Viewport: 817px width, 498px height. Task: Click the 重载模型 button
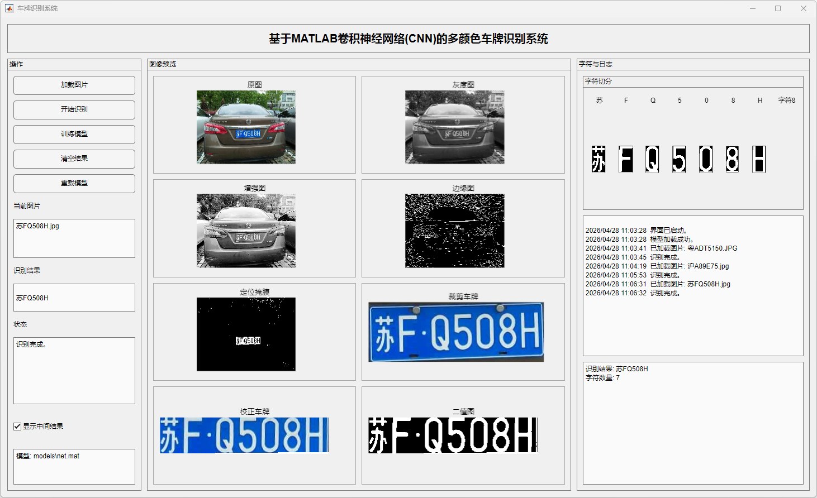point(74,183)
